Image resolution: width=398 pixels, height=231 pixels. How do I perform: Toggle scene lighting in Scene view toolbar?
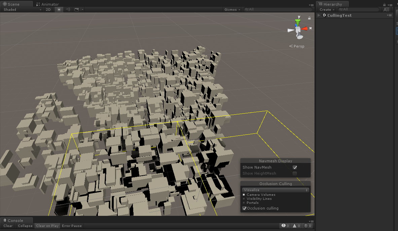point(59,9)
